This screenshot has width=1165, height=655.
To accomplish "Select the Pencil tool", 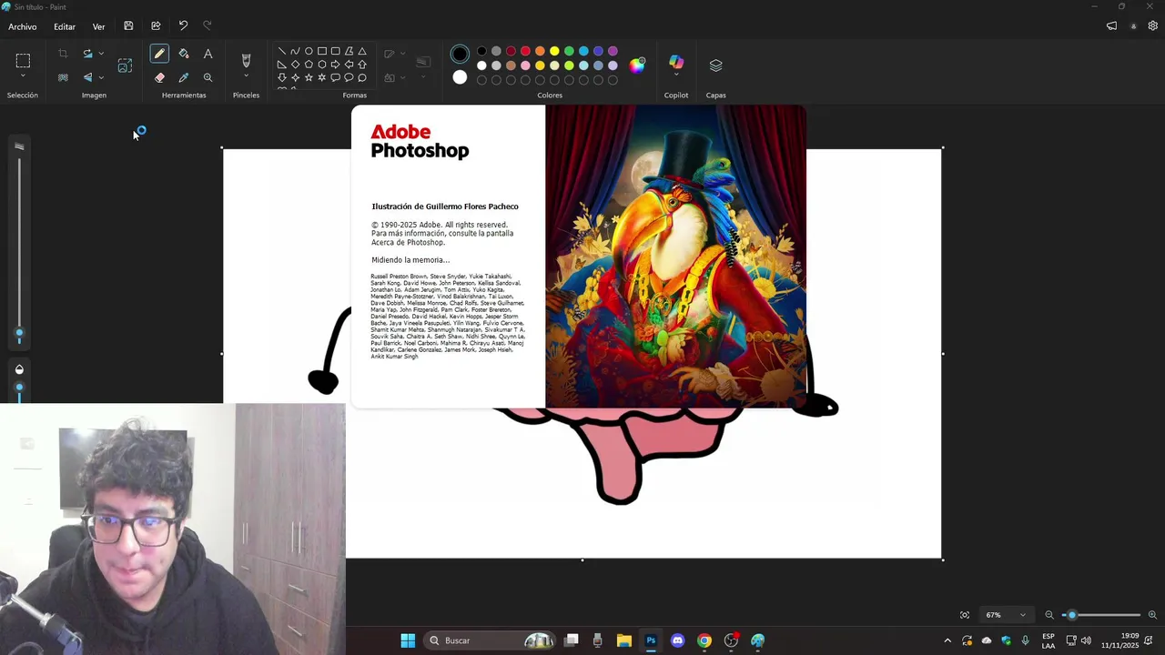I will (x=159, y=55).
